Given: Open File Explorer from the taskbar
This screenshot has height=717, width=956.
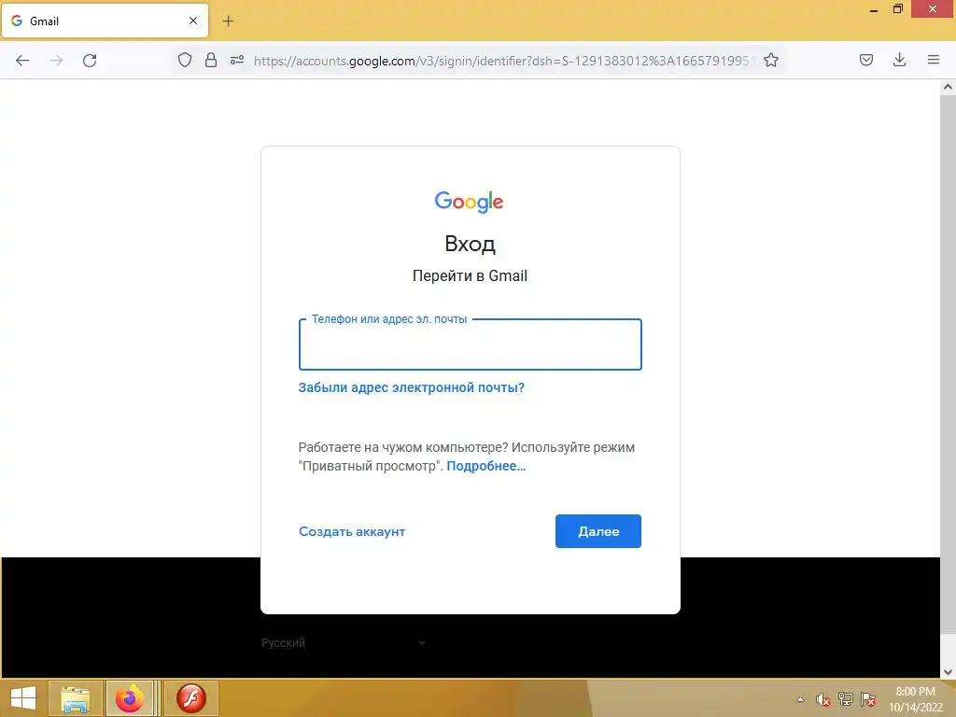Looking at the screenshot, I should pyautogui.click(x=75, y=698).
